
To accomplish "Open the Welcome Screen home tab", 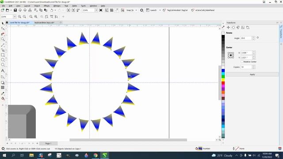I will pos(7,23).
